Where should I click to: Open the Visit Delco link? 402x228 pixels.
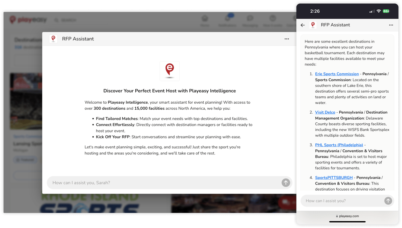tap(325, 112)
